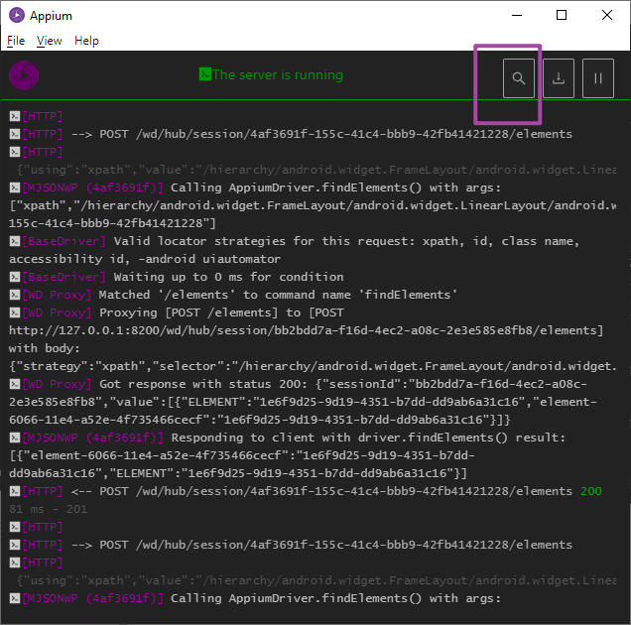Click the purple Appium logo in header
Screen dimensions: 631x625
pos(24,75)
